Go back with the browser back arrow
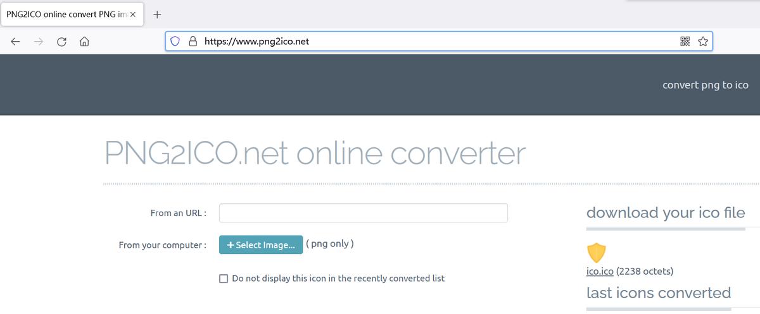 [x=16, y=42]
